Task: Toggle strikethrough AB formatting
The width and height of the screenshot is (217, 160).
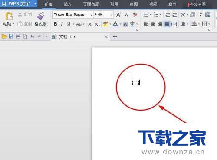Action: click(79, 24)
